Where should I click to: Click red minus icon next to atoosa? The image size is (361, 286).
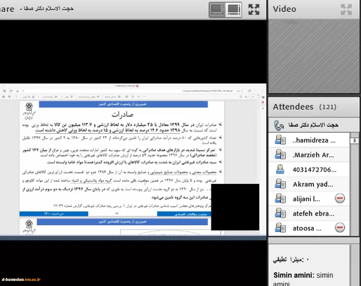[x=340, y=228]
